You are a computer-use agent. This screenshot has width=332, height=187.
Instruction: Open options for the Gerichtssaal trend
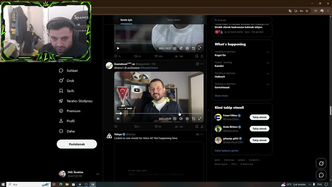pos(268,84)
